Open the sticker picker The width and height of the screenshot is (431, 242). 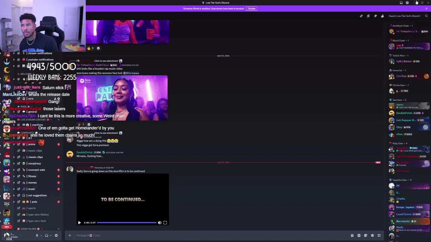coord(366,235)
